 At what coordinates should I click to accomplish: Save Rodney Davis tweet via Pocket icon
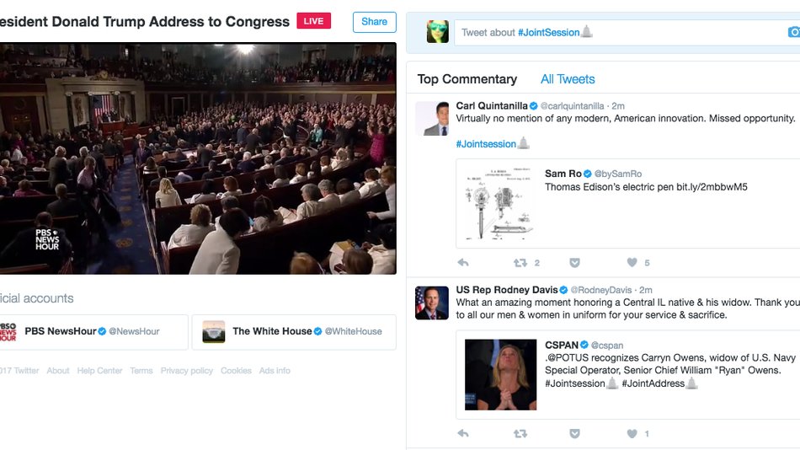pyautogui.click(x=574, y=434)
